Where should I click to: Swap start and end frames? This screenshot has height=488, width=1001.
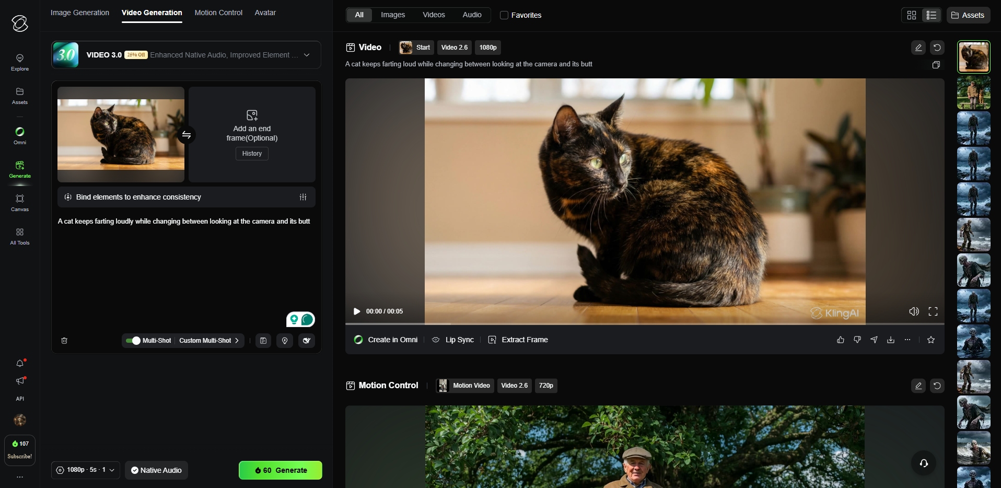[x=187, y=135]
